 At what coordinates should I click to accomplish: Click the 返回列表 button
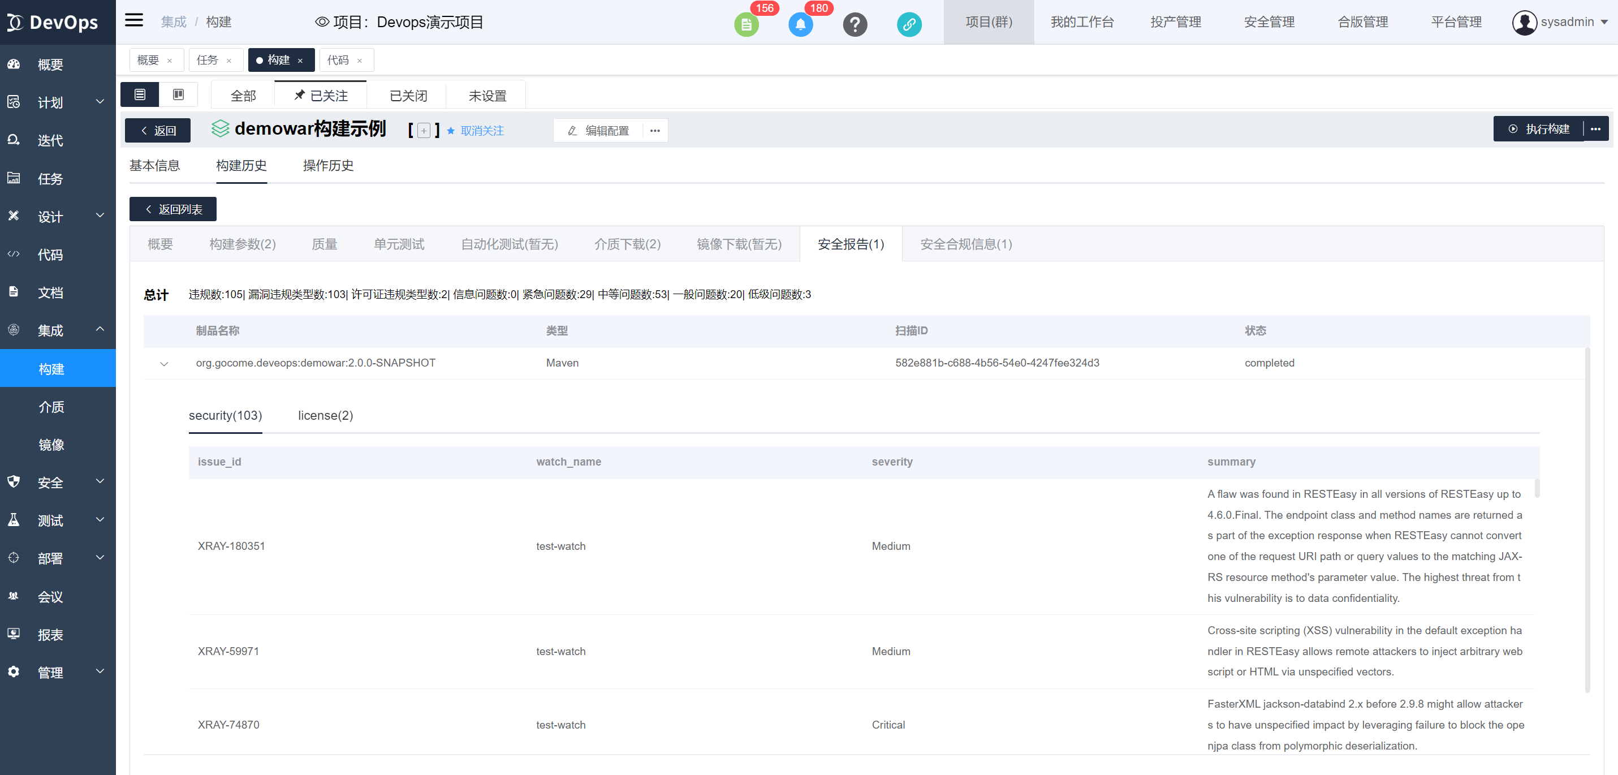[174, 209]
